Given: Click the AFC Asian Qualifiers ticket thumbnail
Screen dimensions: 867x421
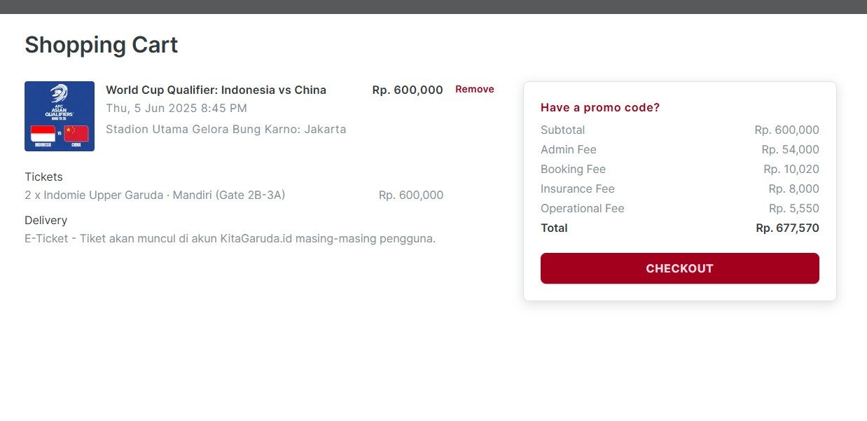Looking at the screenshot, I should [60, 116].
